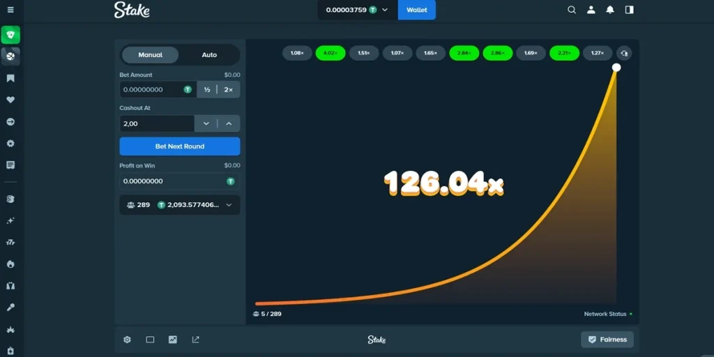This screenshot has width=714, height=357.
Task: Switch to Auto betting tab
Action: pos(209,54)
